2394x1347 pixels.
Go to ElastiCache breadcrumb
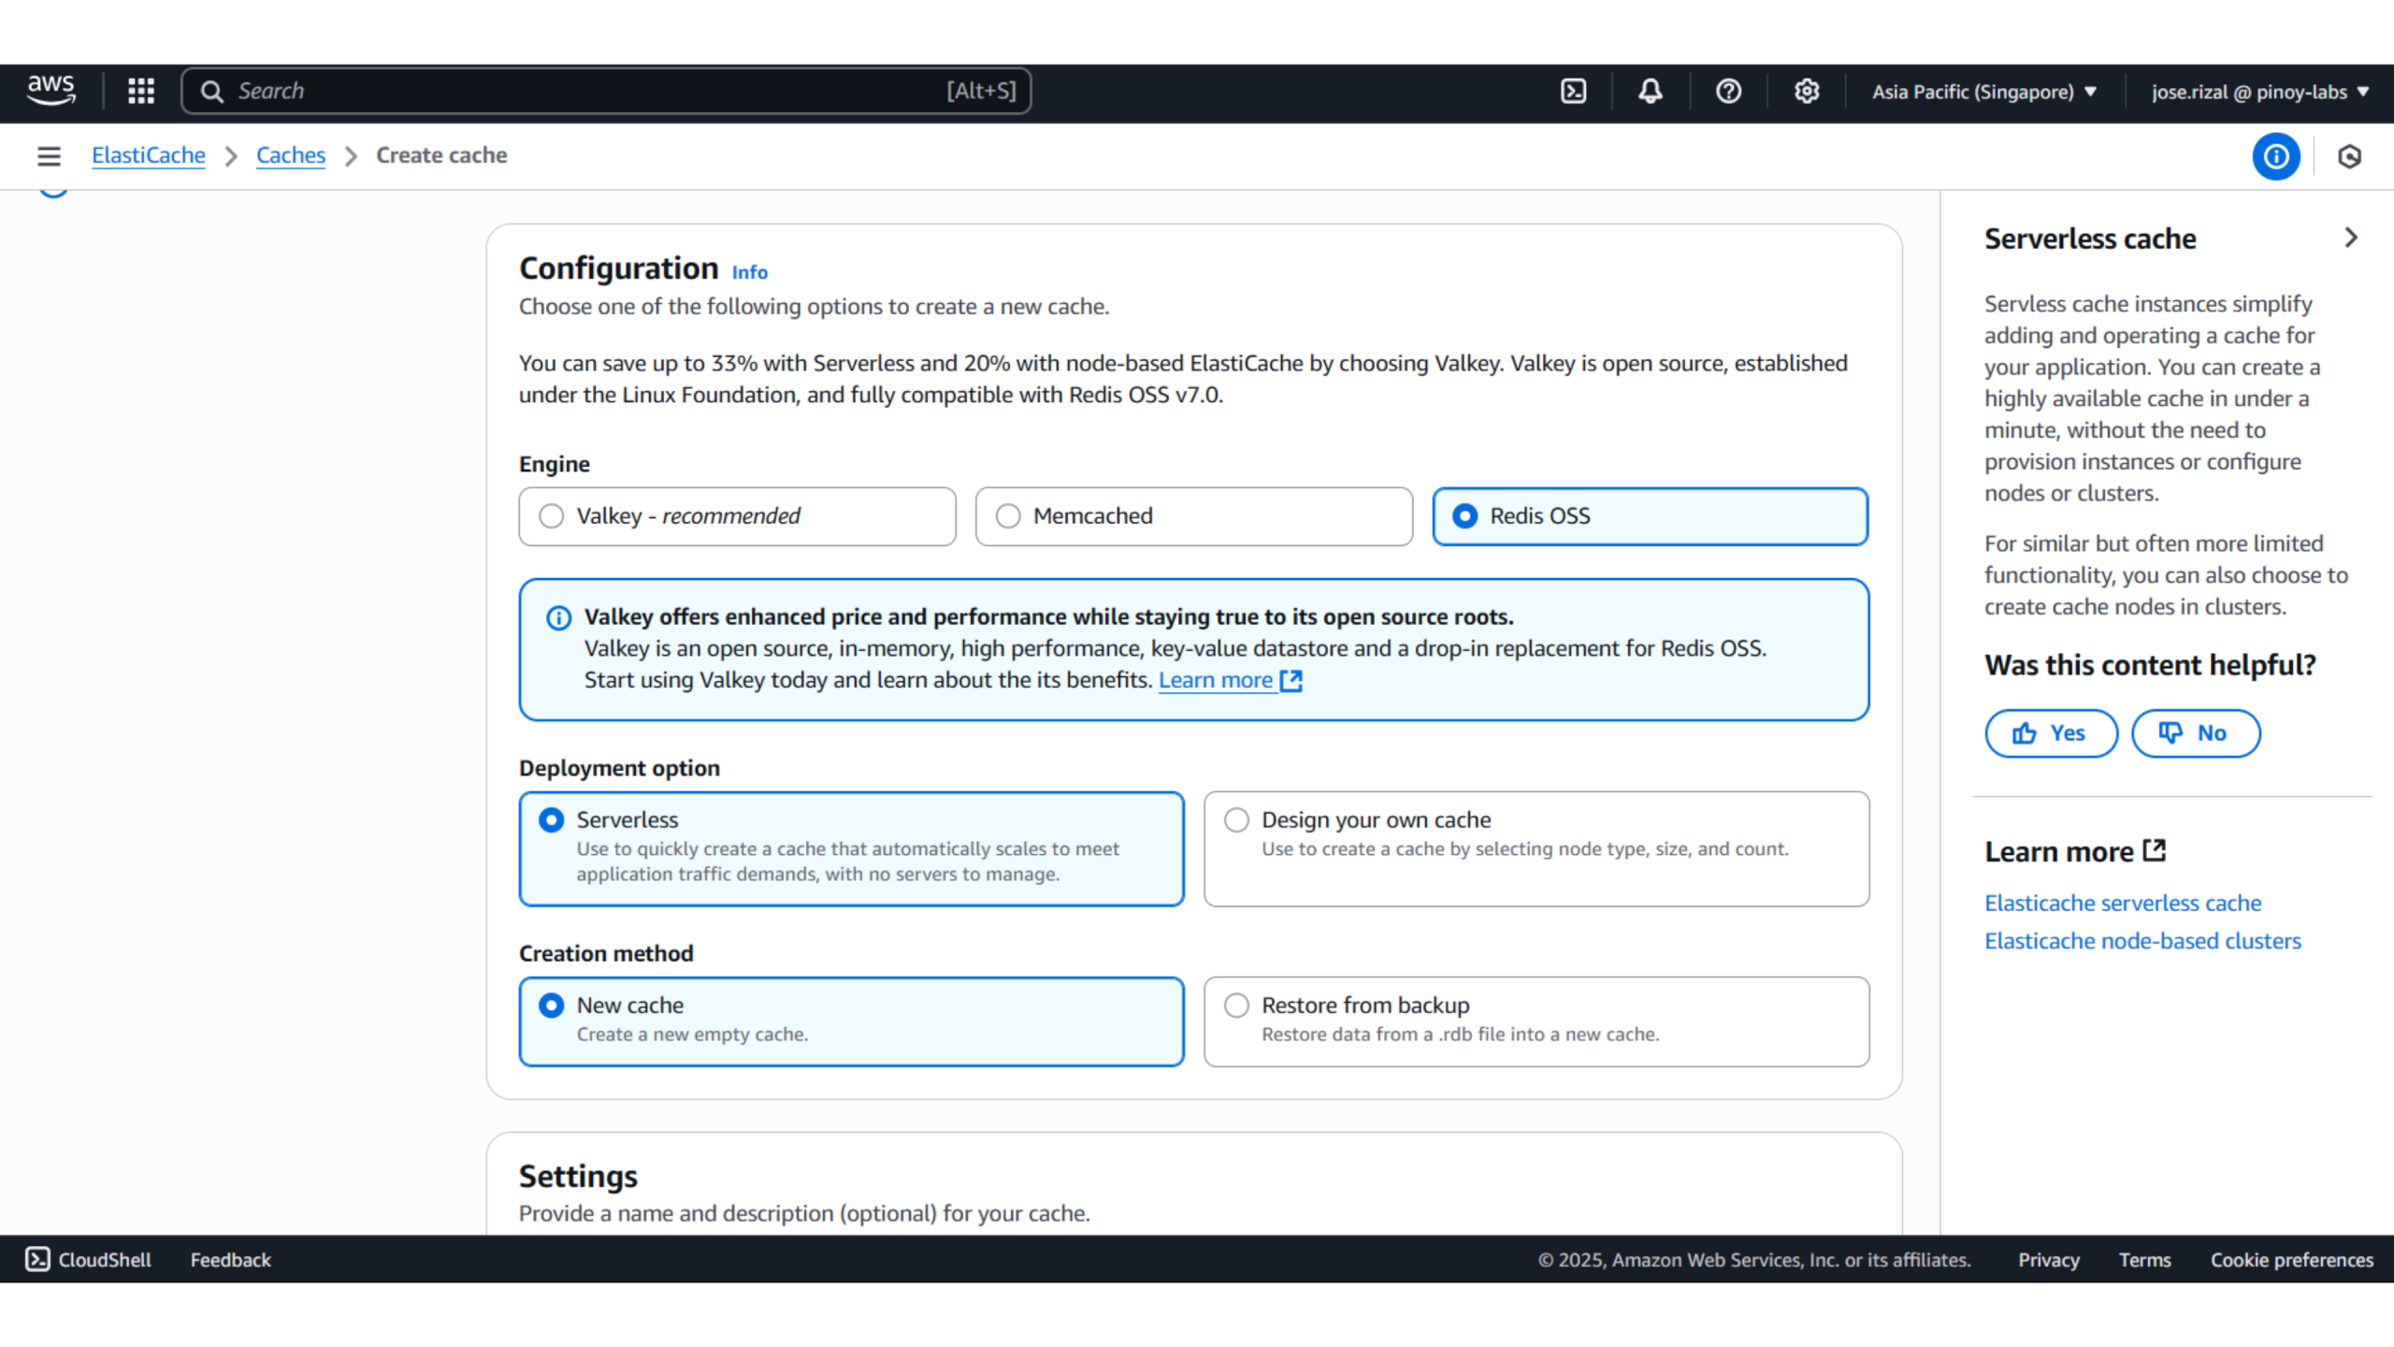[x=148, y=155]
